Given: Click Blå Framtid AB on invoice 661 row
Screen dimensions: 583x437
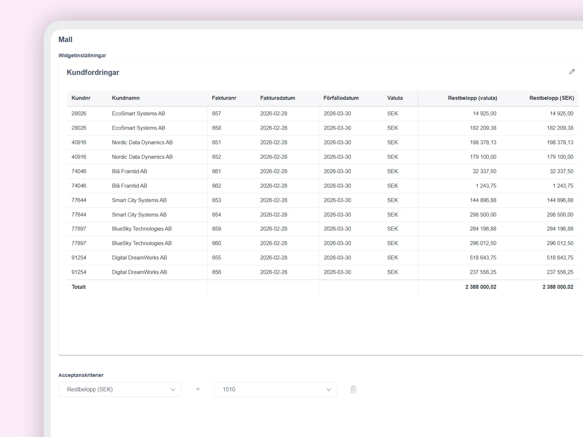Looking at the screenshot, I should (129, 171).
